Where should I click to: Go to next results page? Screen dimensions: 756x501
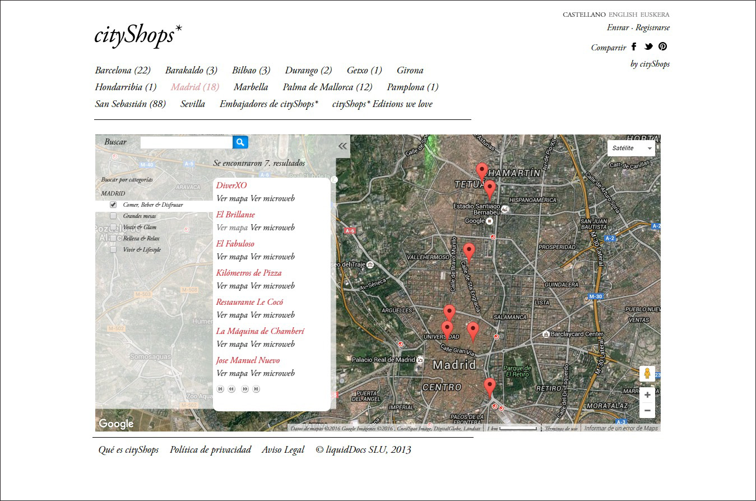pos(245,389)
